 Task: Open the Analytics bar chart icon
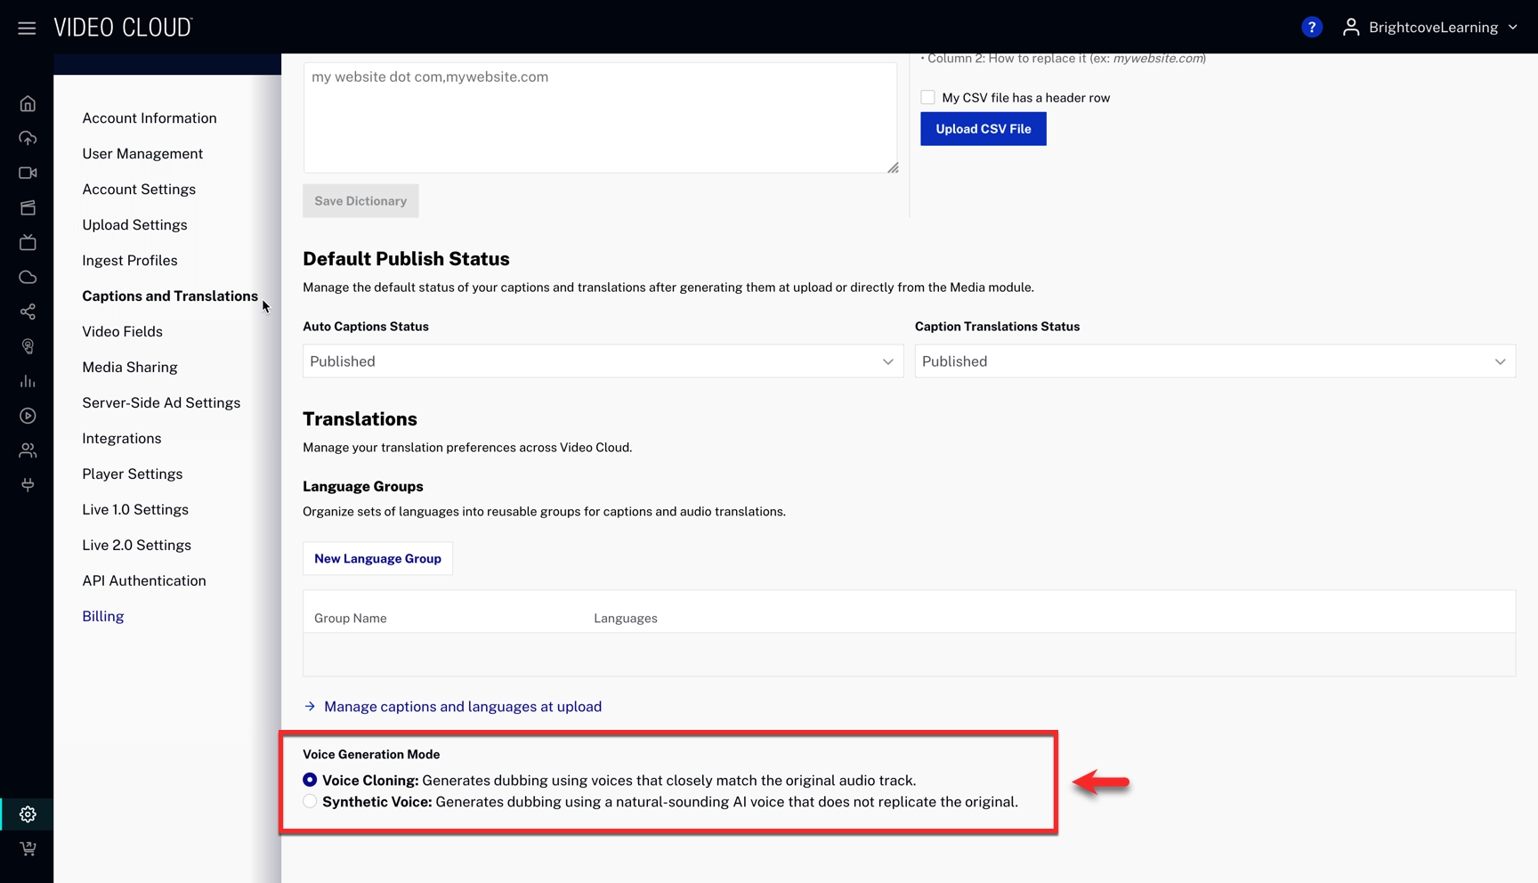(x=28, y=381)
